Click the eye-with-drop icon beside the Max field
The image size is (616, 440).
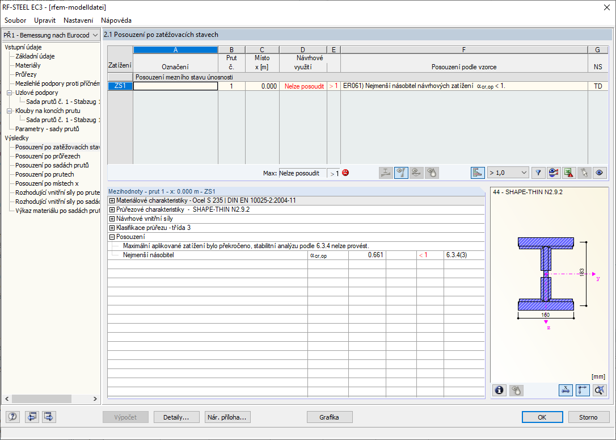tap(432, 173)
